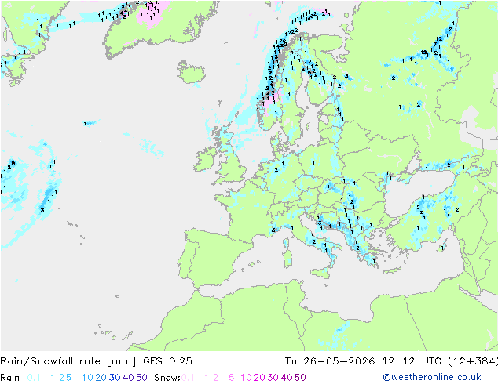The image size is (498, 384).
Task: Click the Rain 30 legend color value
Action: coord(115,378)
